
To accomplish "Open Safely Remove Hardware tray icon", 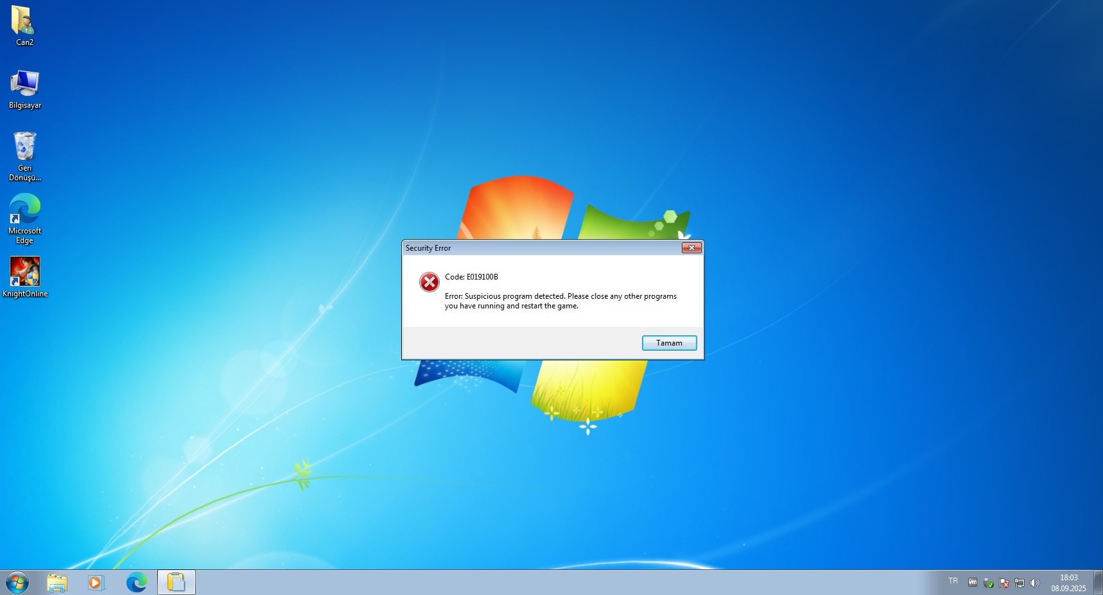I will tap(988, 583).
